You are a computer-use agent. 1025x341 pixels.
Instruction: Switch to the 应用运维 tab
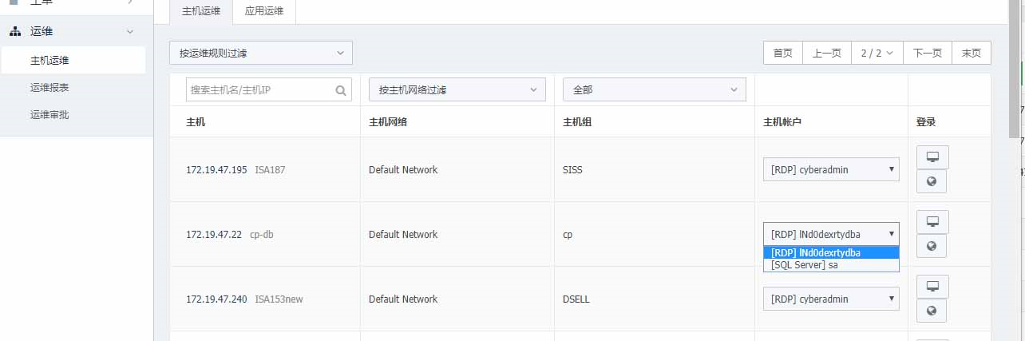(x=264, y=12)
